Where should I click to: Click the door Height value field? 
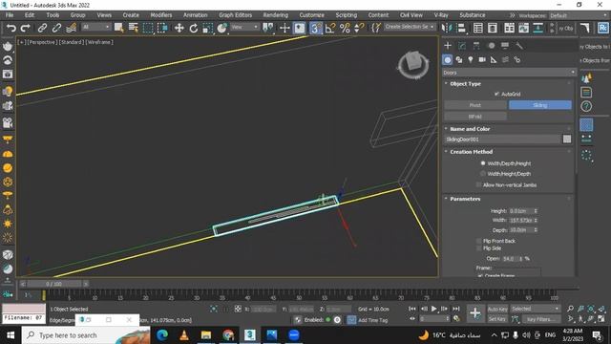(521, 211)
